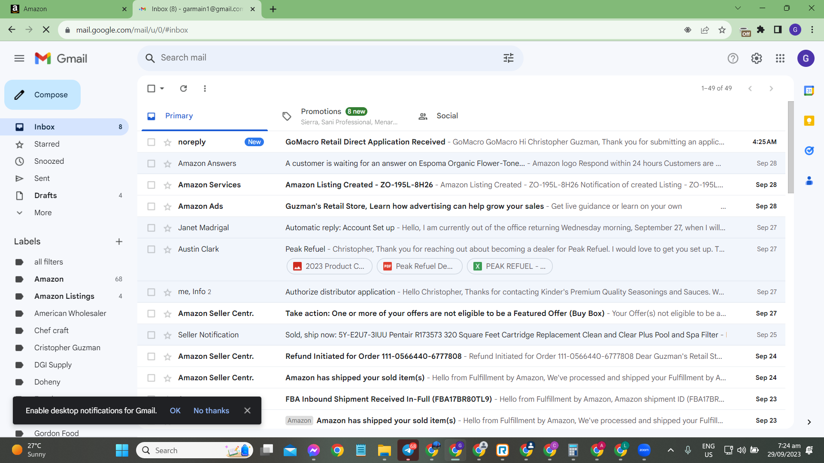The width and height of the screenshot is (824, 463).
Task: Open the browser tab search chevron
Action: pos(738,8)
